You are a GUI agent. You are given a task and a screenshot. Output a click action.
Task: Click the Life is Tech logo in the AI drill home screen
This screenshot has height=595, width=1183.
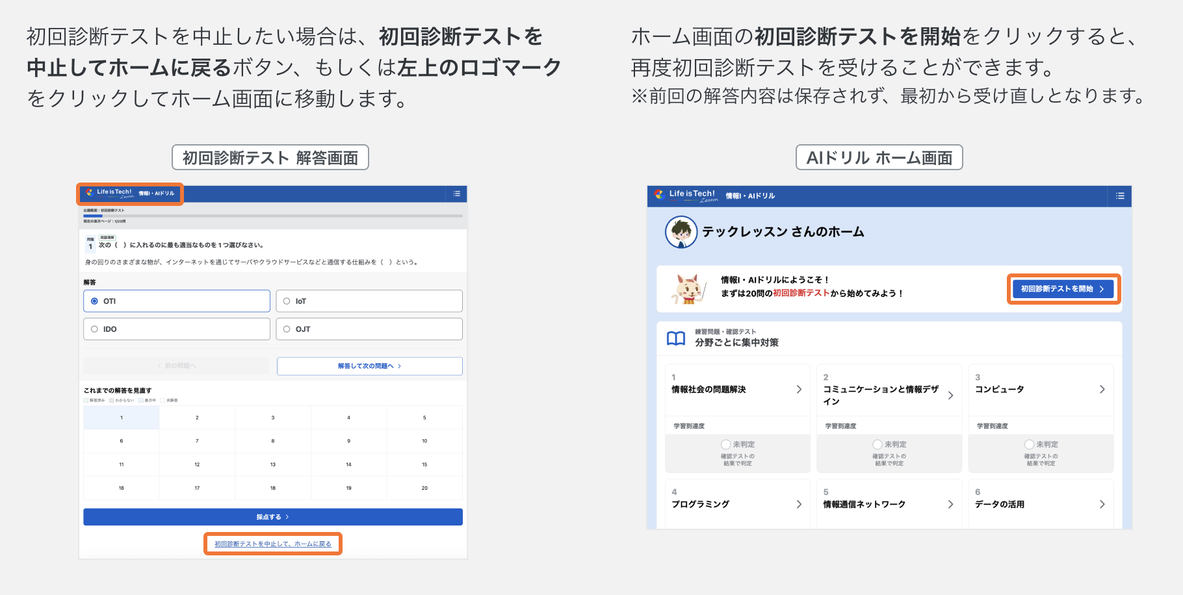[x=686, y=195]
